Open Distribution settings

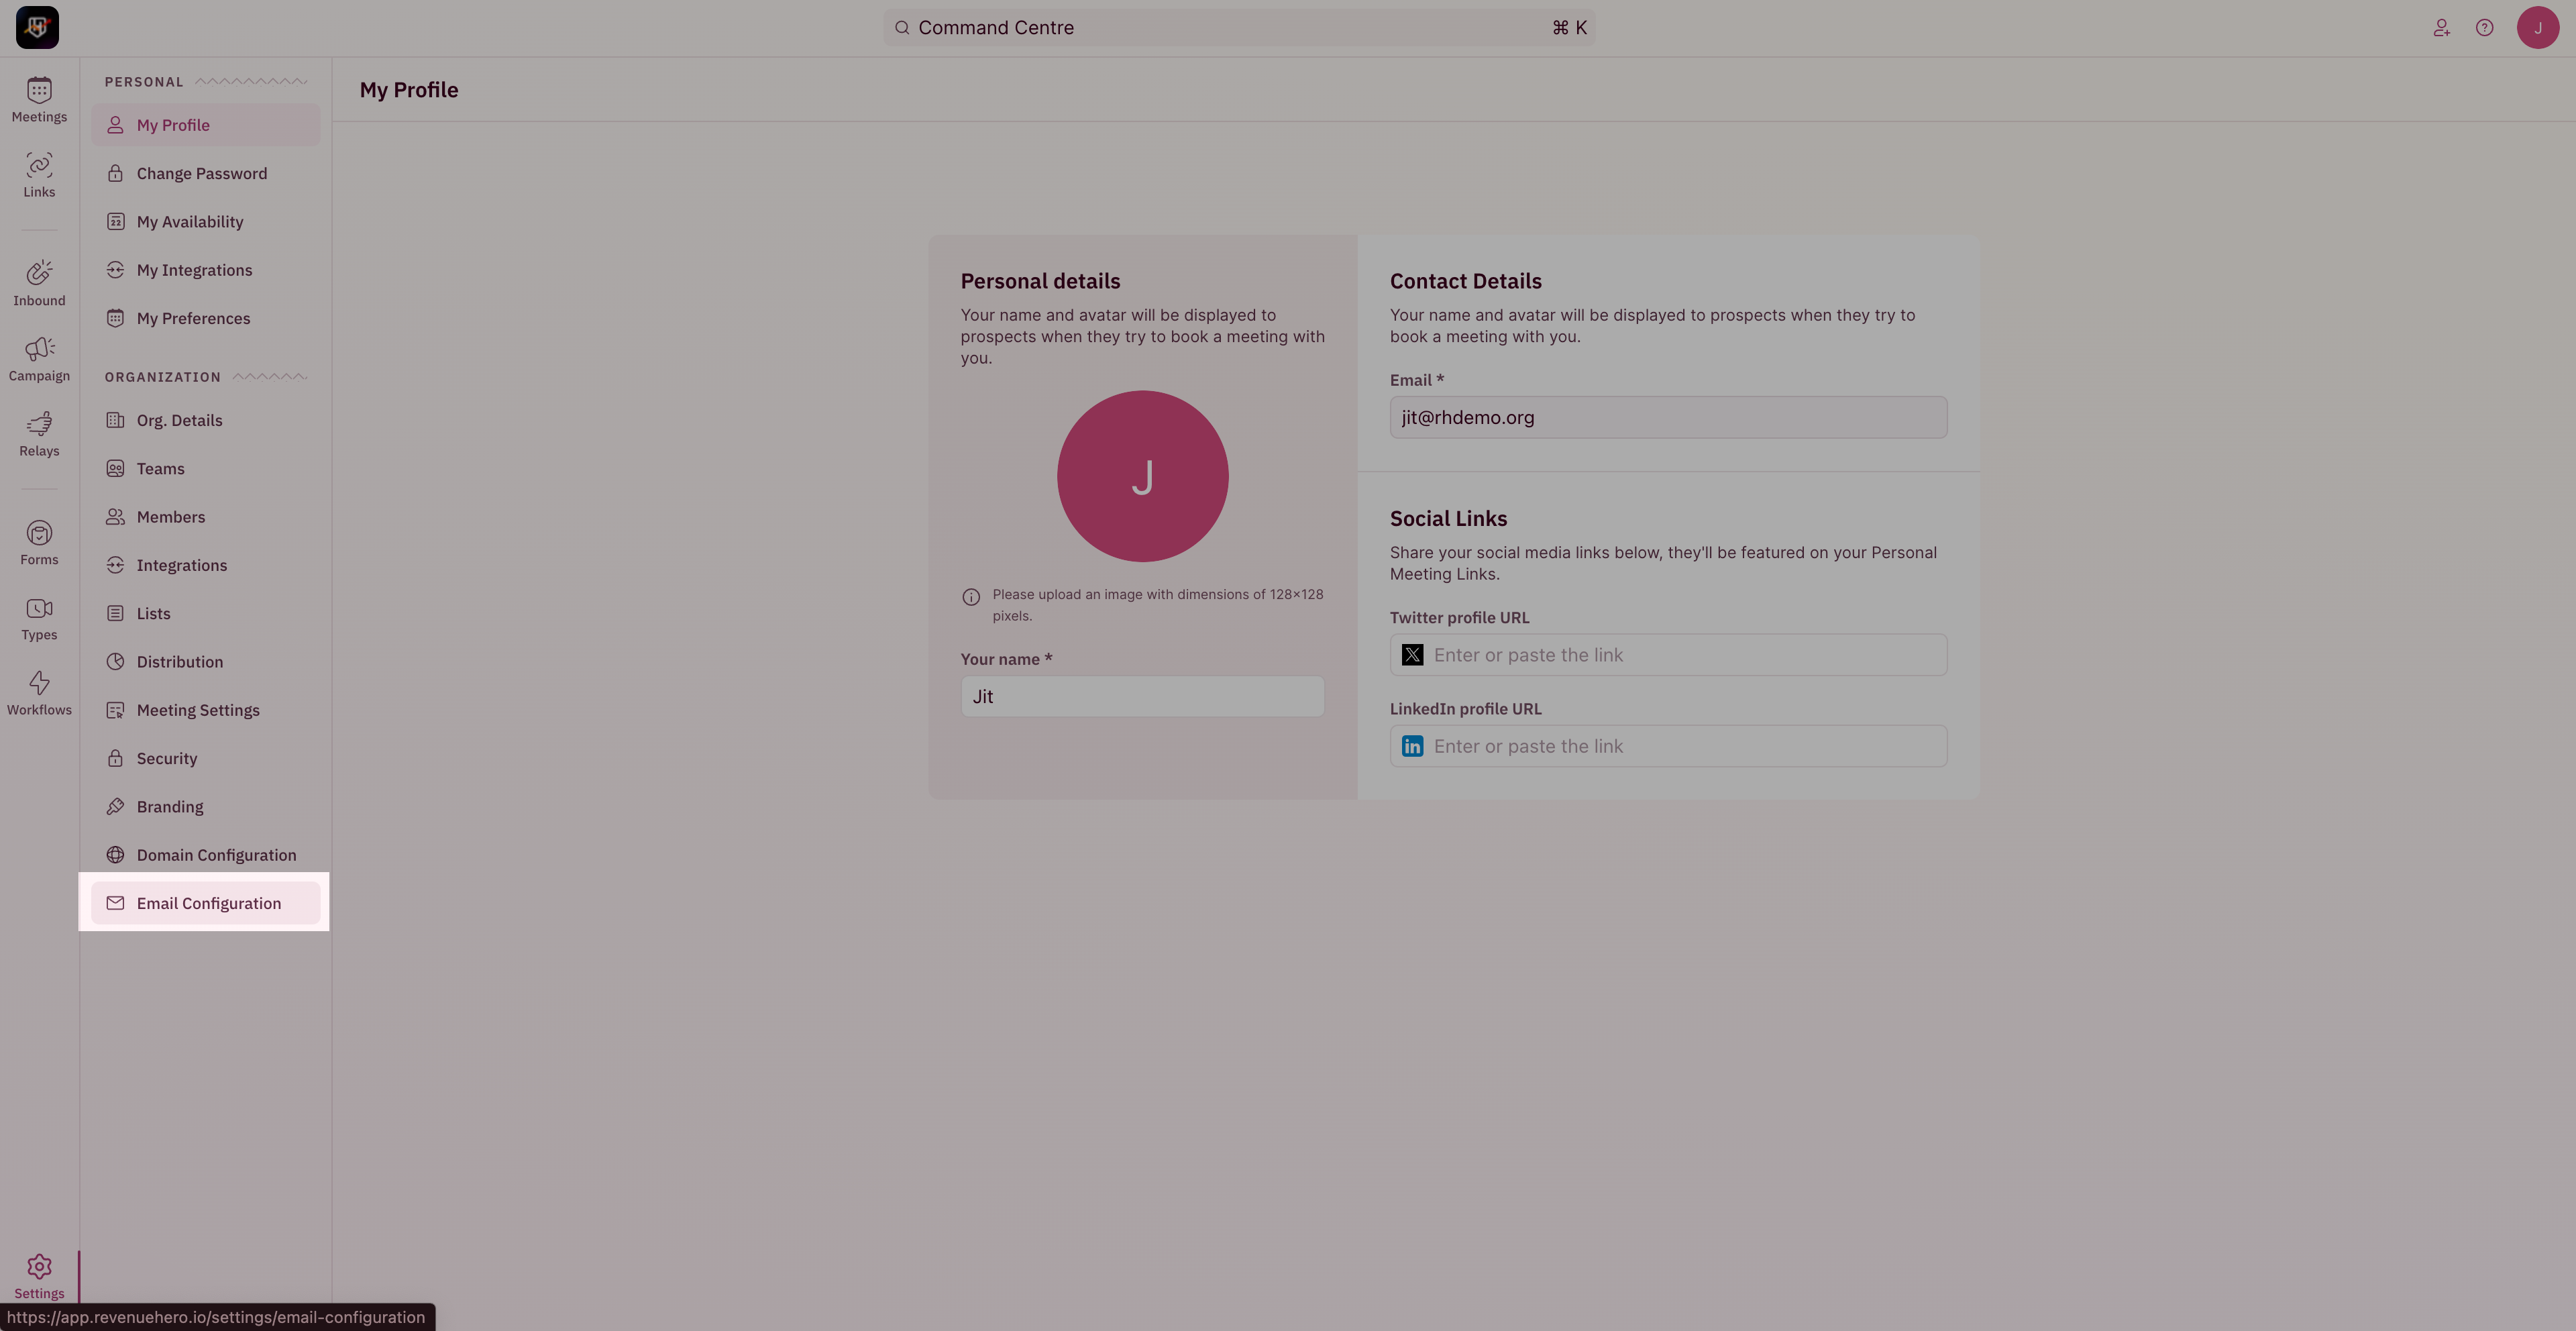206,662
